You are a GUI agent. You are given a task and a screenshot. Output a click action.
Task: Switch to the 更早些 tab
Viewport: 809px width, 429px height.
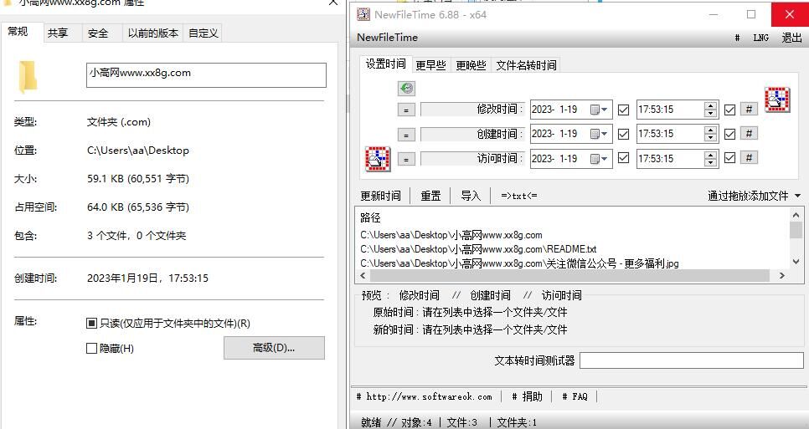[430, 65]
